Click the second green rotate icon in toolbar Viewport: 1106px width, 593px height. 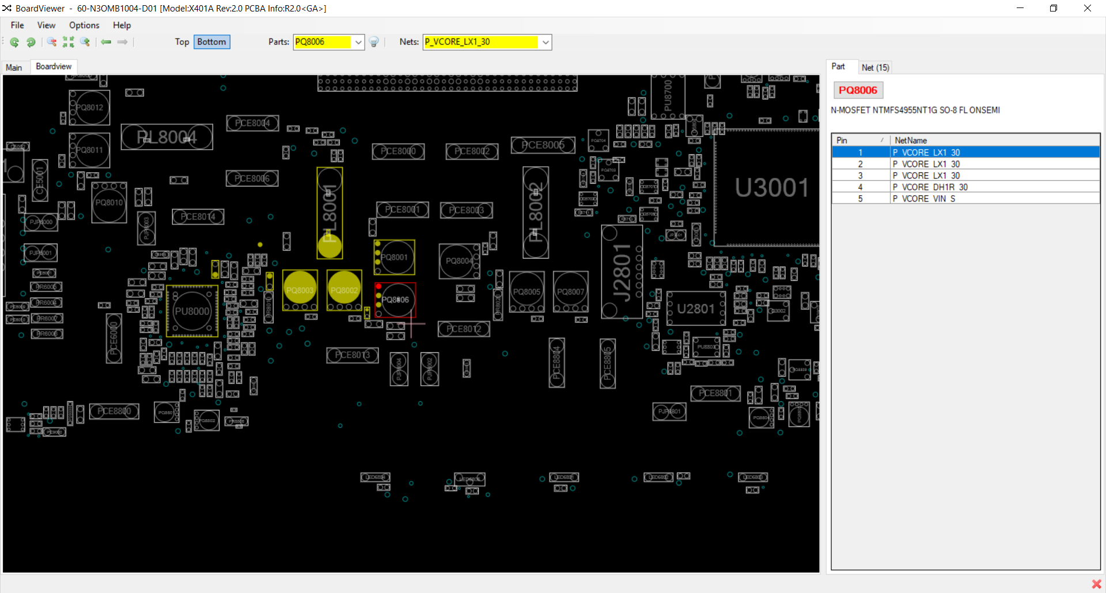(x=31, y=42)
